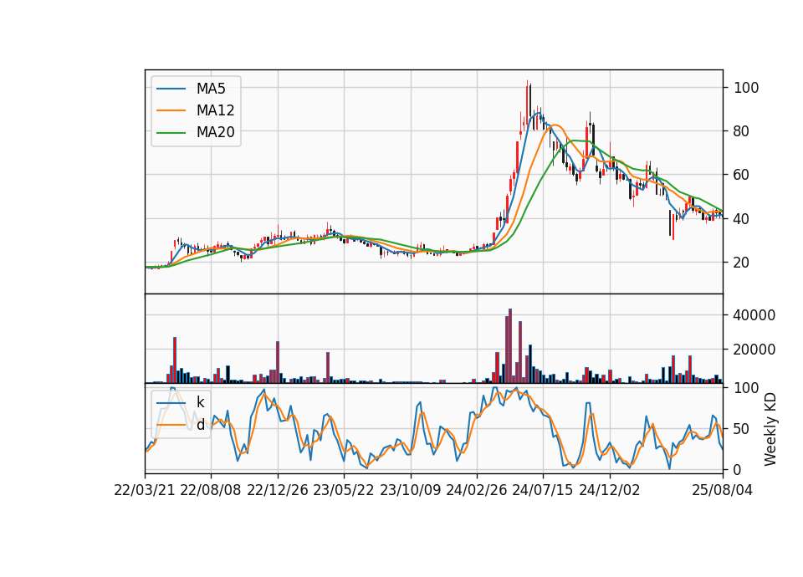This screenshot has height=577, width=803.
Task: Click the volume axis value 20000
Action: click(754, 350)
